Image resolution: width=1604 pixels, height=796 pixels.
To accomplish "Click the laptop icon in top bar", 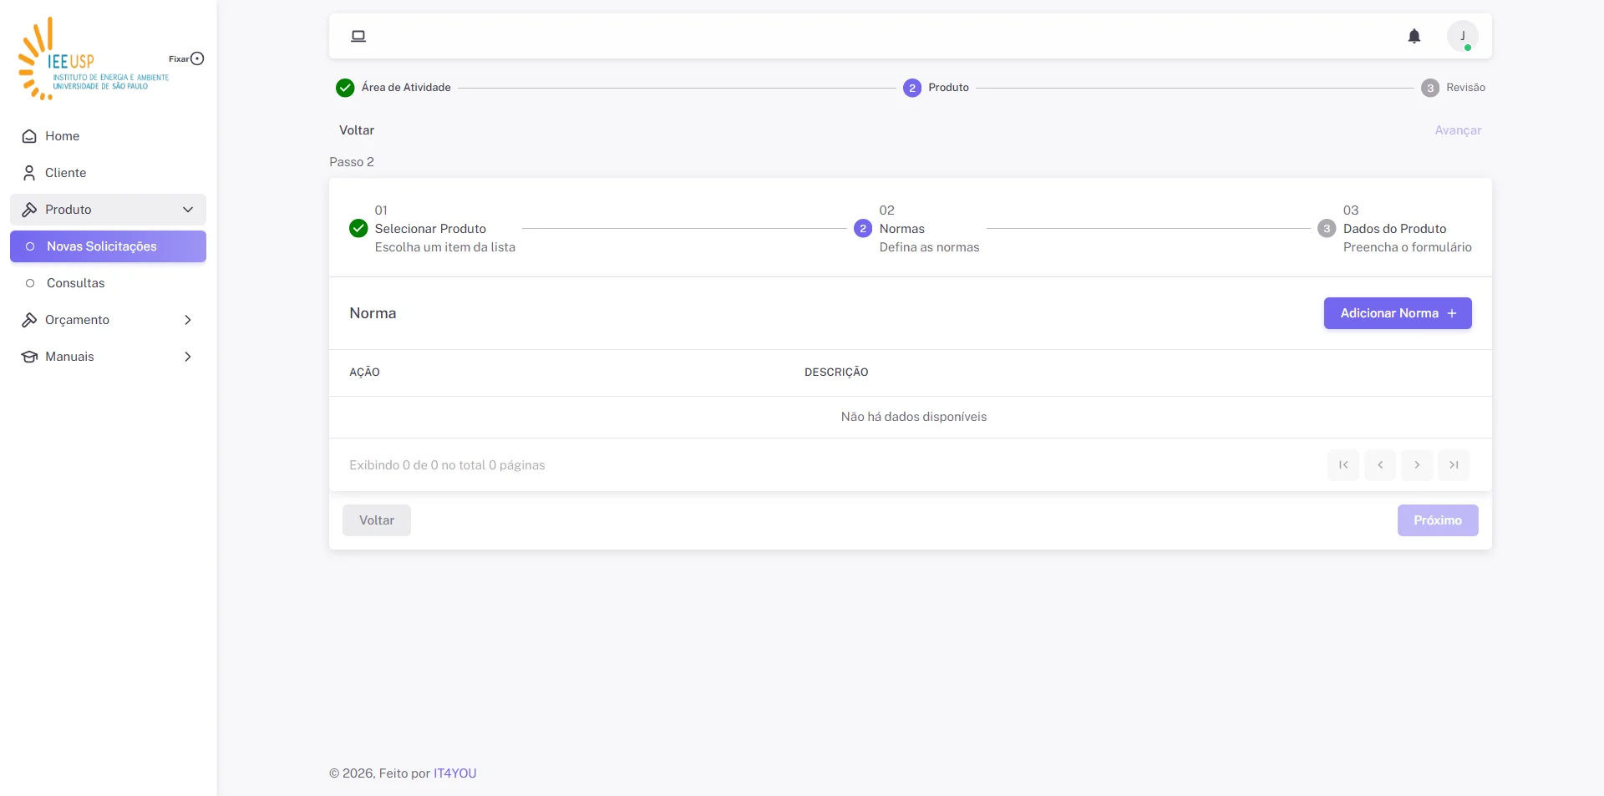I will 358,36.
